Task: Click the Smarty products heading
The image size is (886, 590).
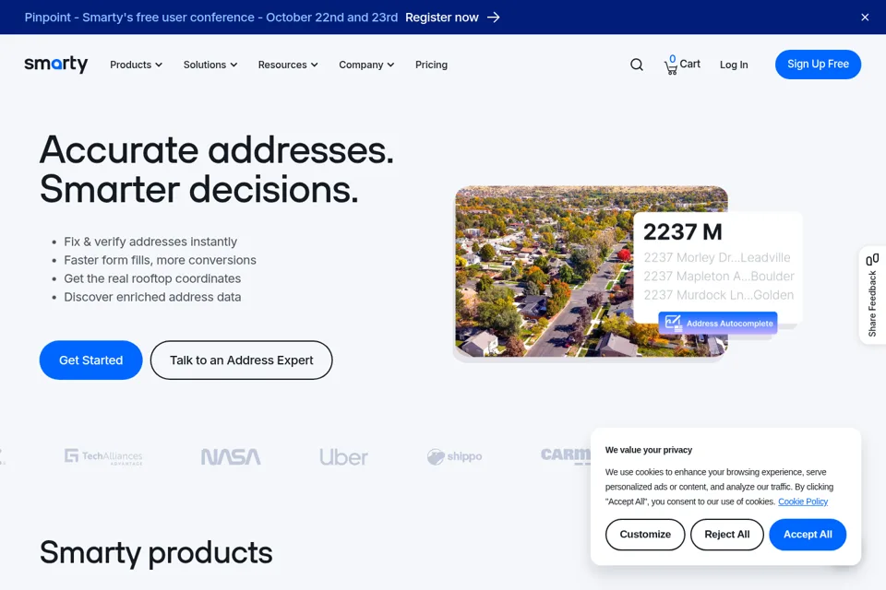Action: pos(156,552)
